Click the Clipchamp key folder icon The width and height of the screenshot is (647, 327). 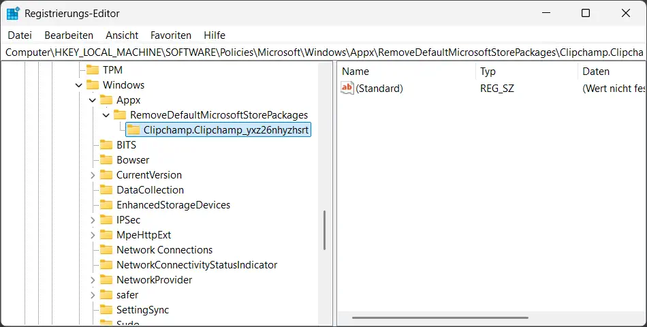(133, 130)
